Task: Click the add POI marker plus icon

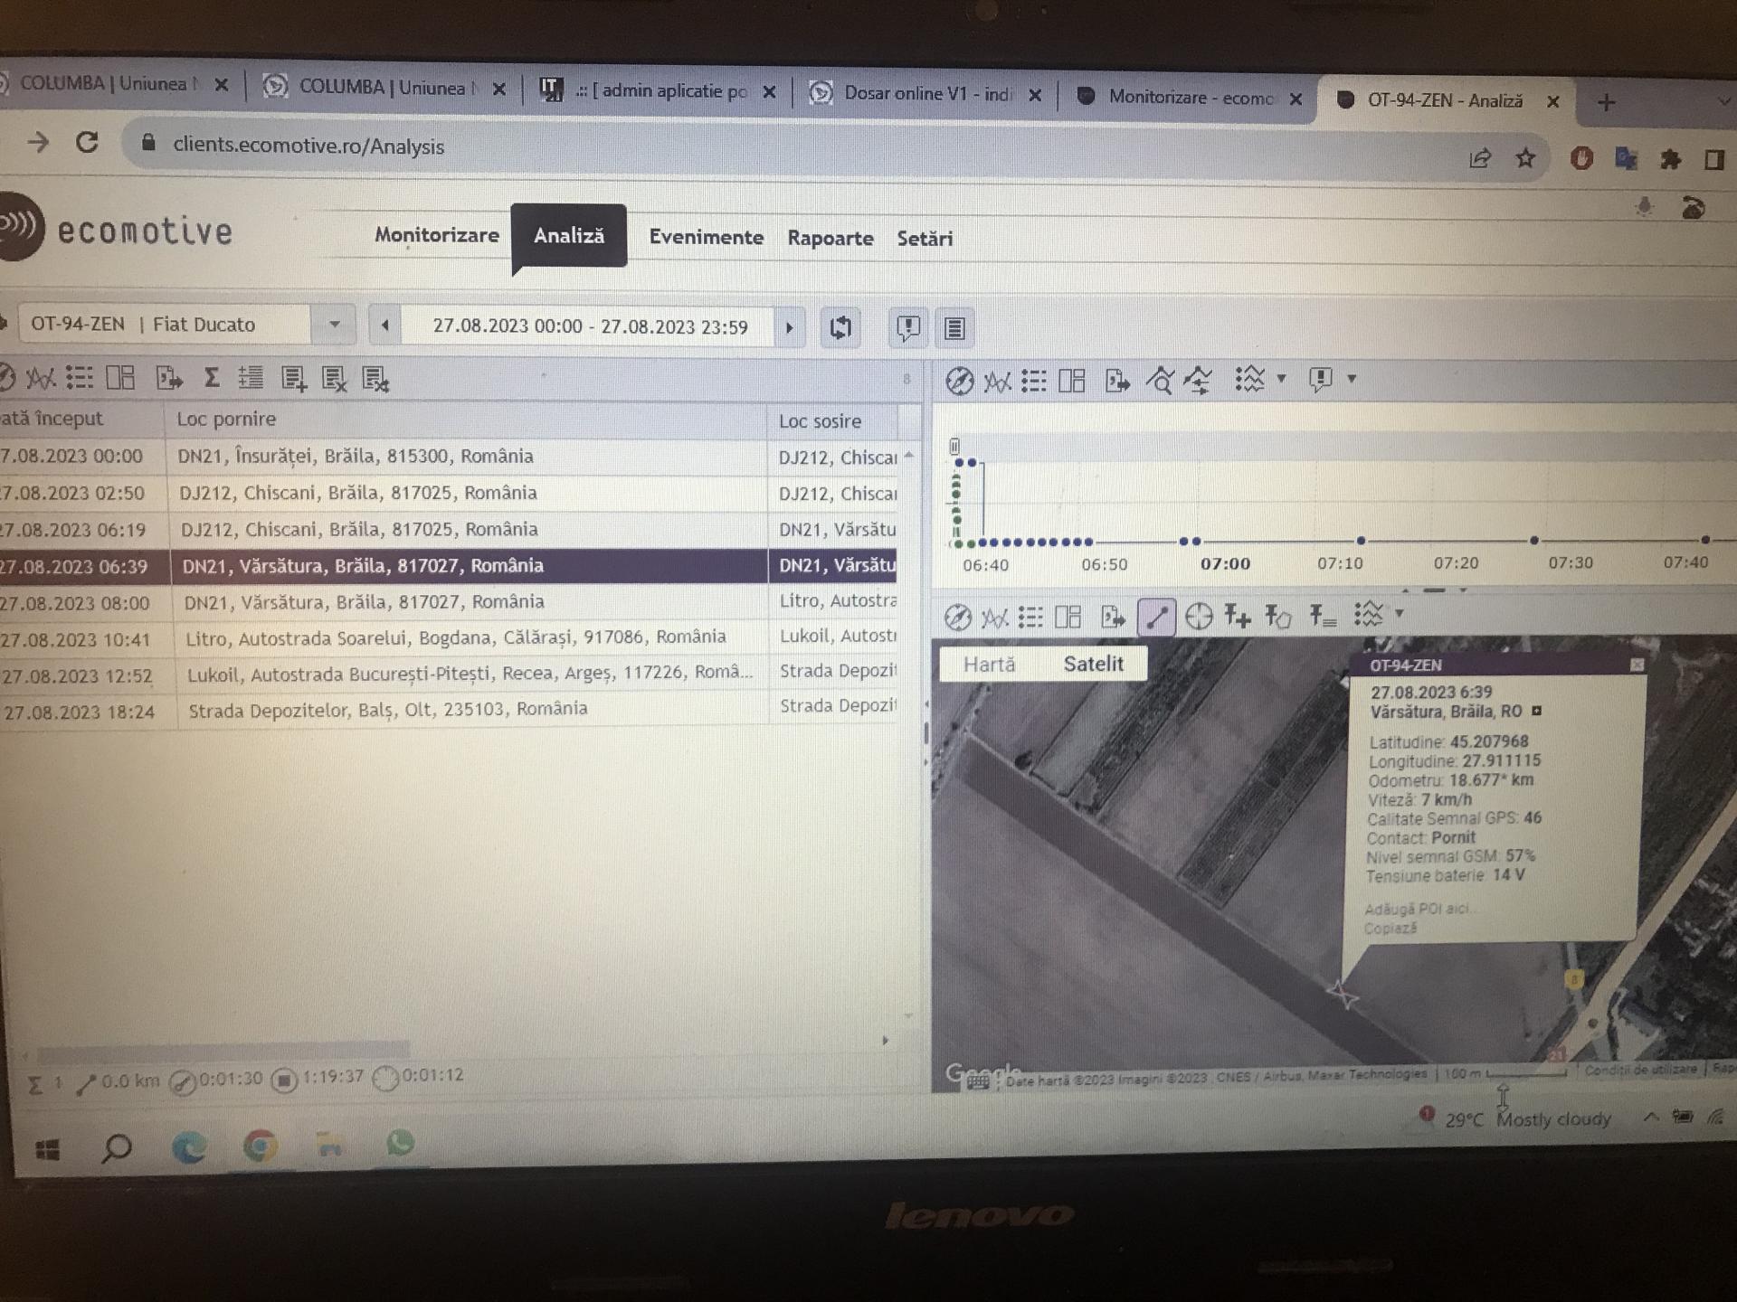Action: 1237,617
